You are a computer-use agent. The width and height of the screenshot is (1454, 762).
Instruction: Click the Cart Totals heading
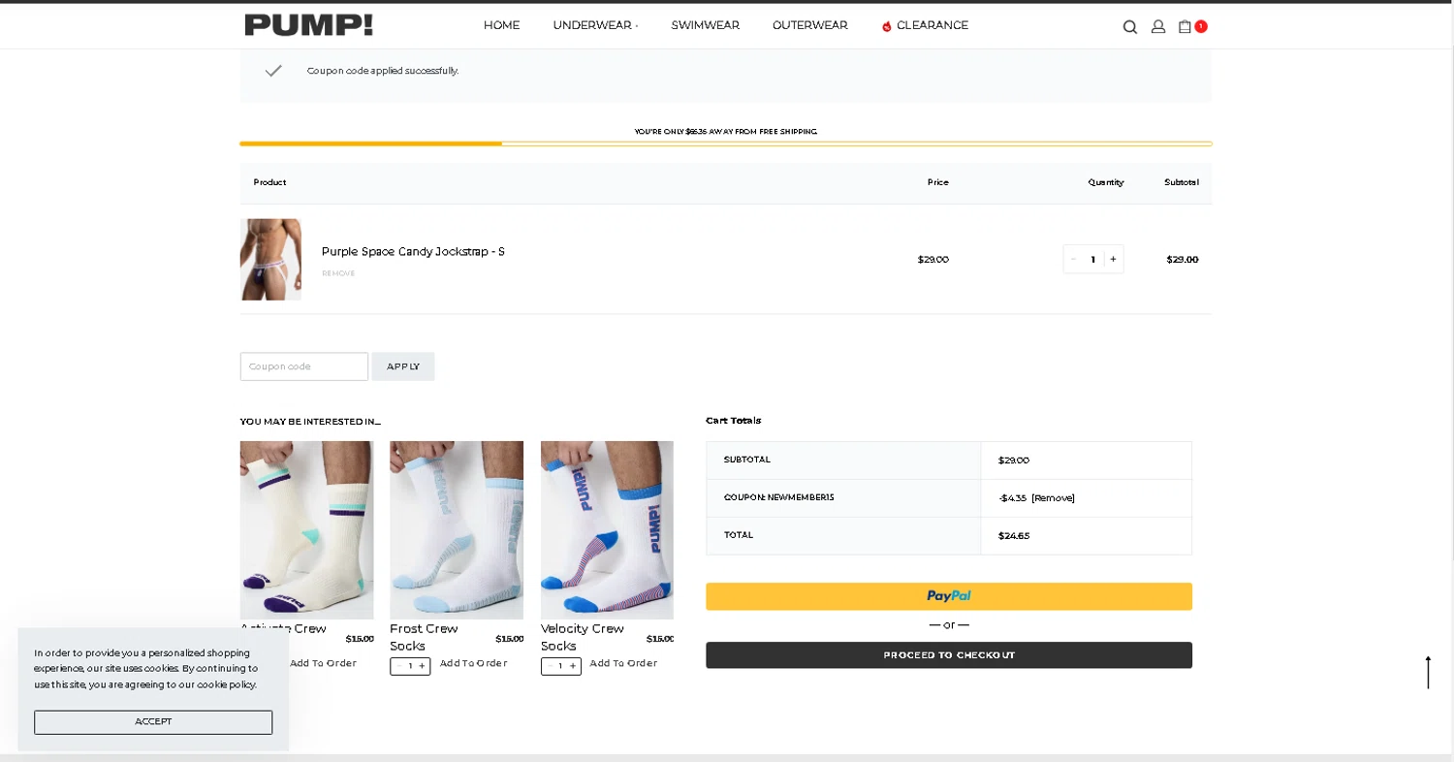[734, 421]
